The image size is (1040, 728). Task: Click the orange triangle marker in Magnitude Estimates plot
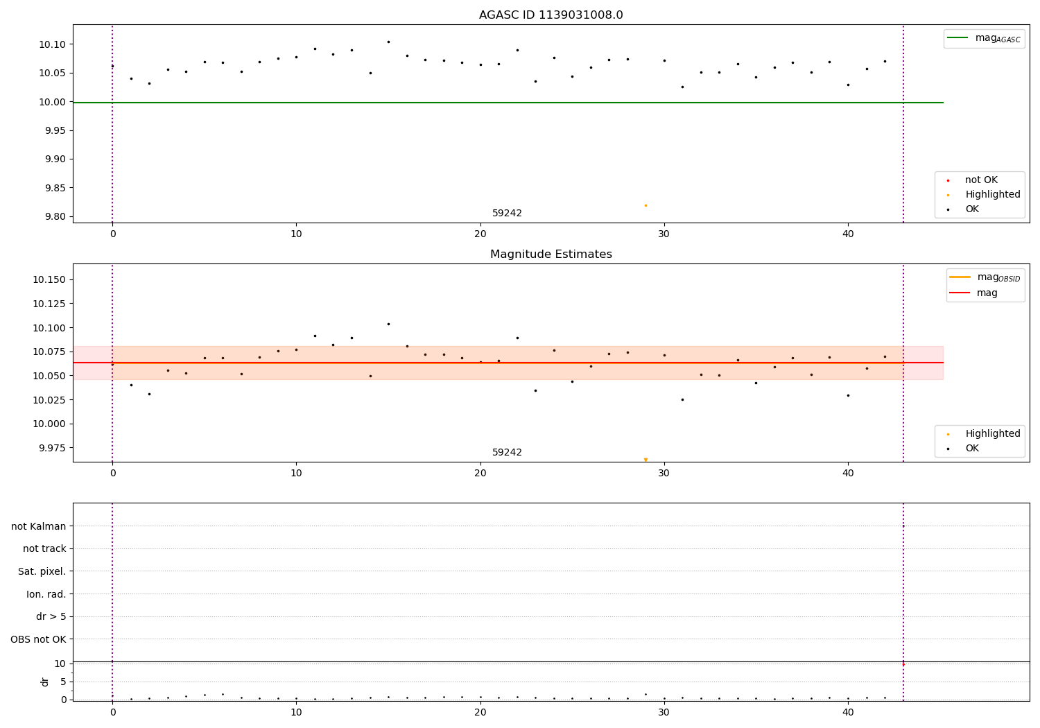click(x=645, y=460)
